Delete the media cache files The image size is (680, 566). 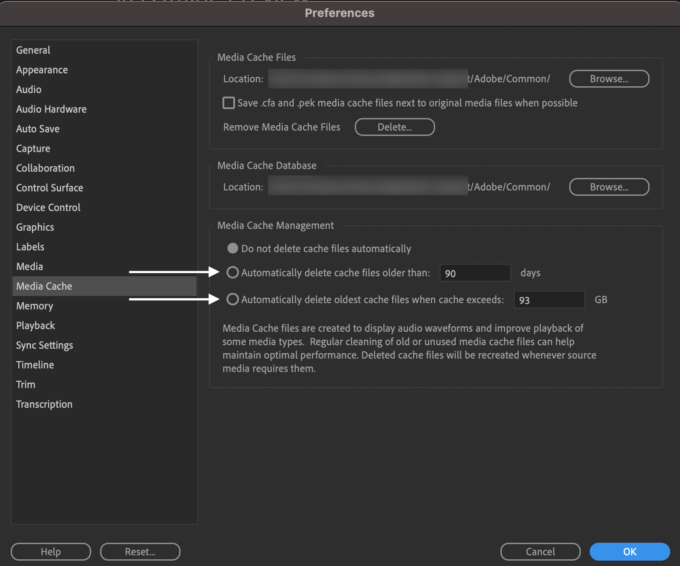tap(395, 127)
